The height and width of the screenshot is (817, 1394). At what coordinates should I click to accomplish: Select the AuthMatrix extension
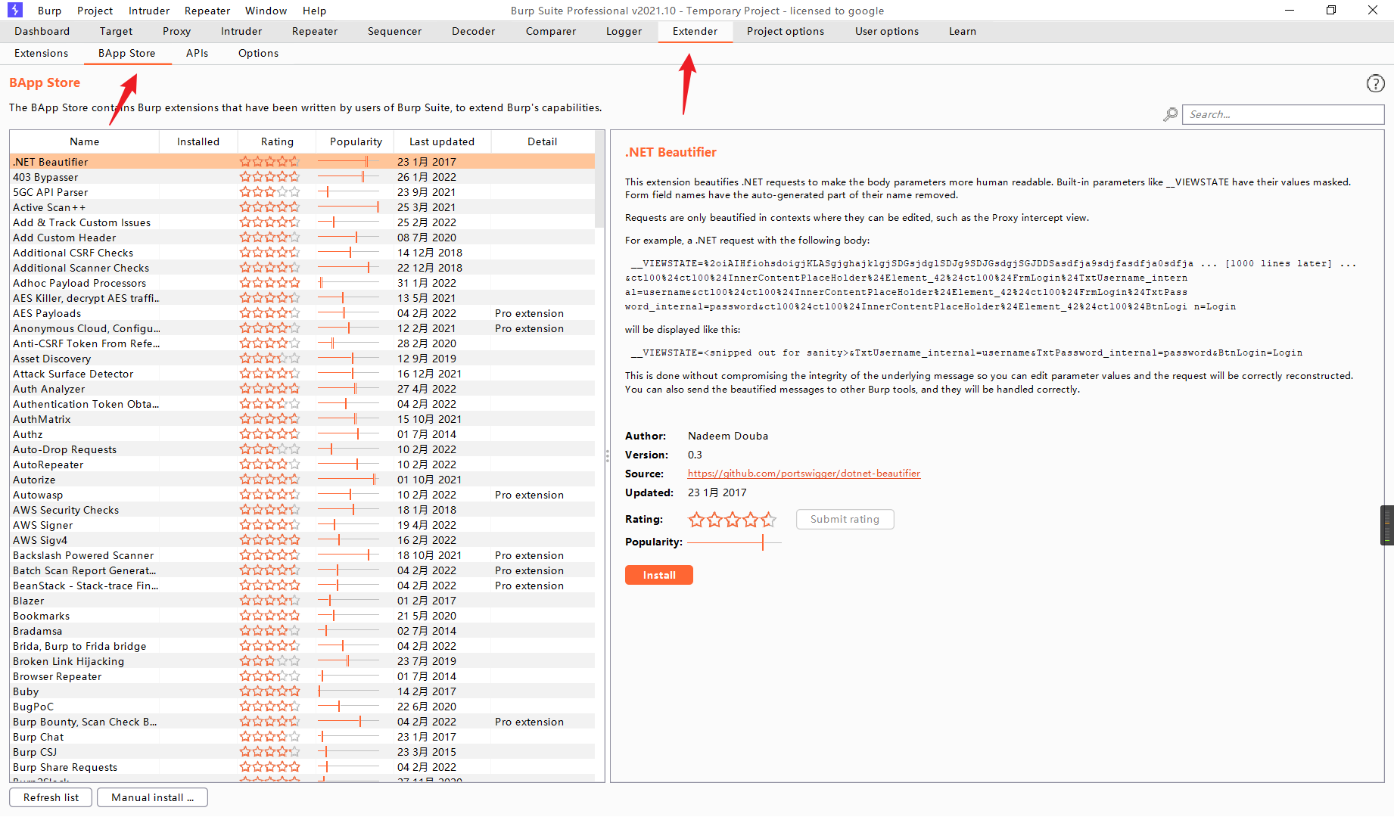pyautogui.click(x=303, y=419)
